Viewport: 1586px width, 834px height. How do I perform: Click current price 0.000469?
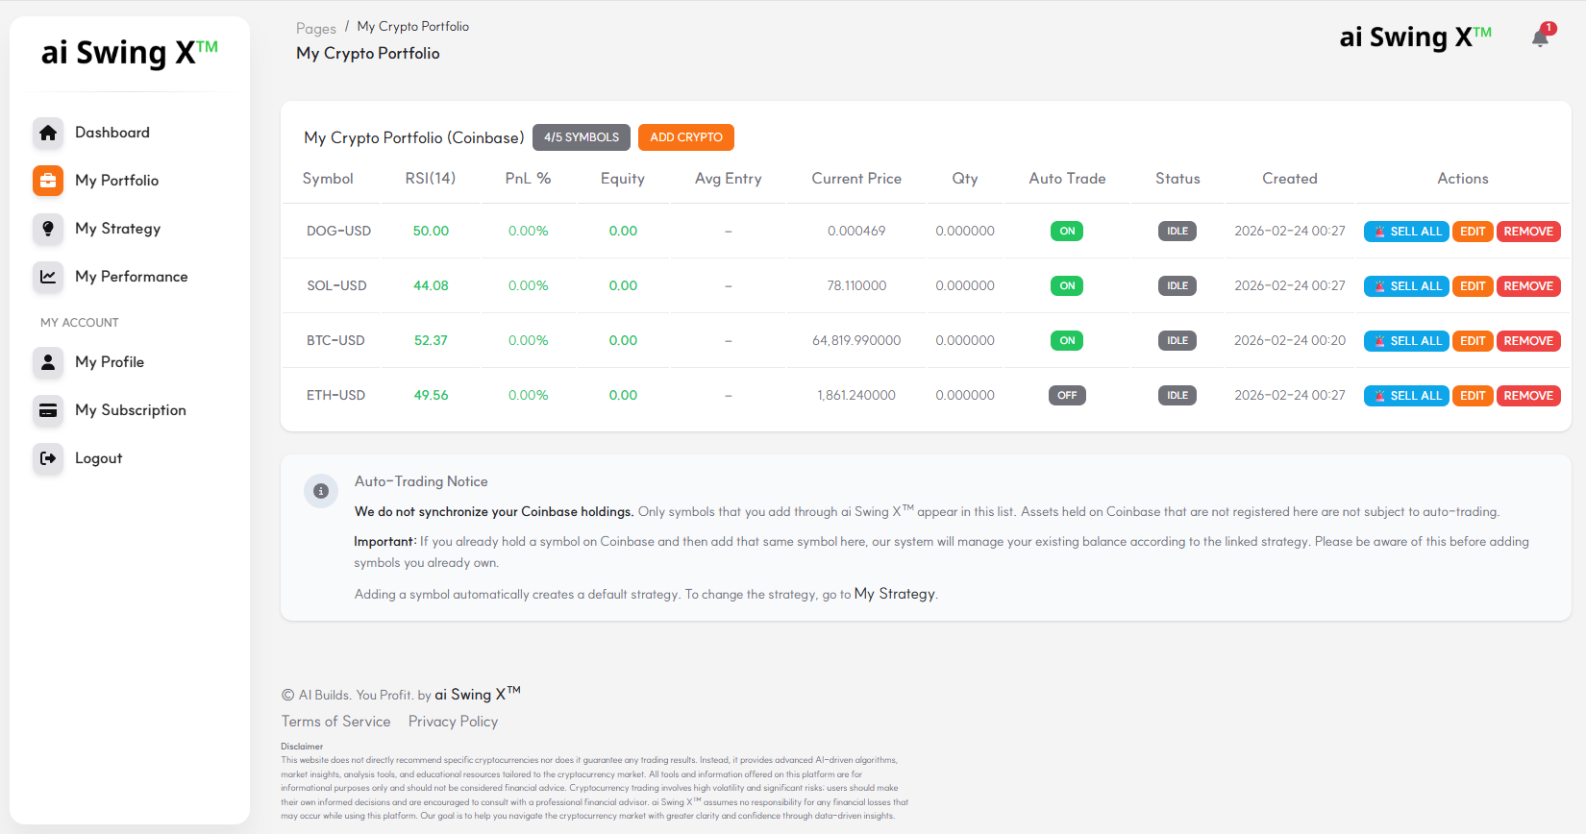pos(856,232)
